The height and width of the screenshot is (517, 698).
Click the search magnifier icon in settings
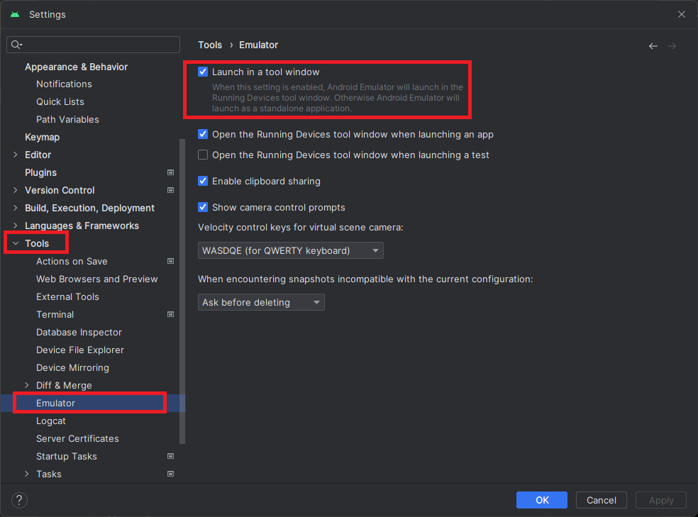click(16, 45)
